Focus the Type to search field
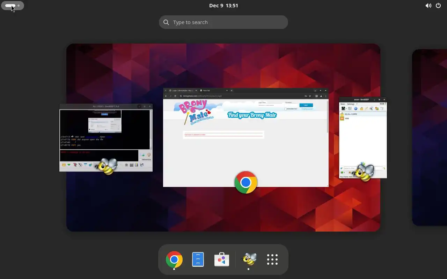The image size is (447, 279). pyautogui.click(x=223, y=22)
